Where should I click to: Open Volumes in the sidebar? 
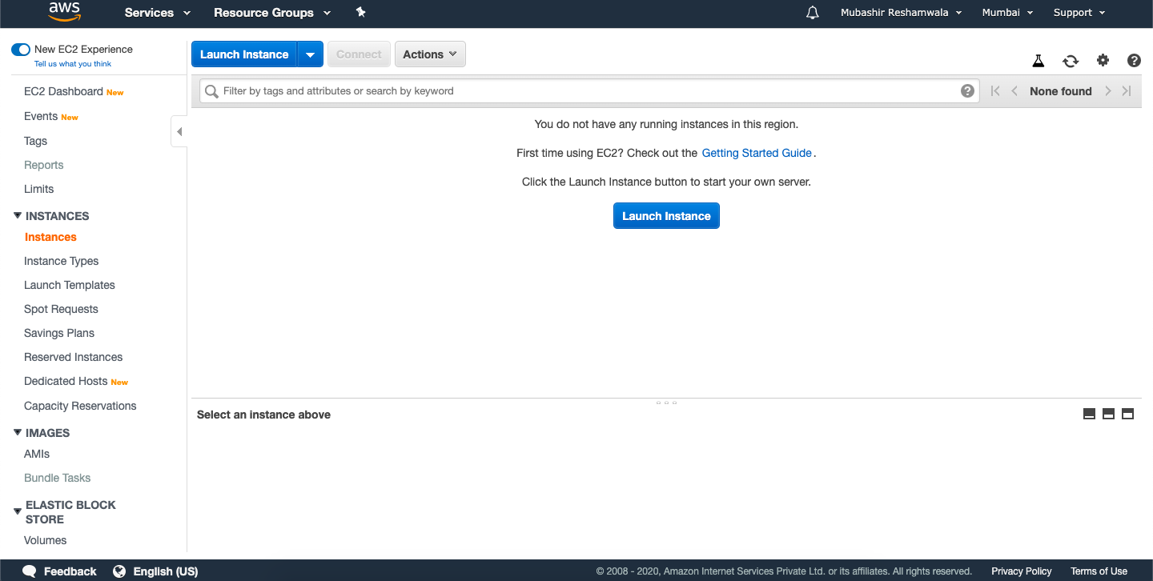(x=45, y=540)
